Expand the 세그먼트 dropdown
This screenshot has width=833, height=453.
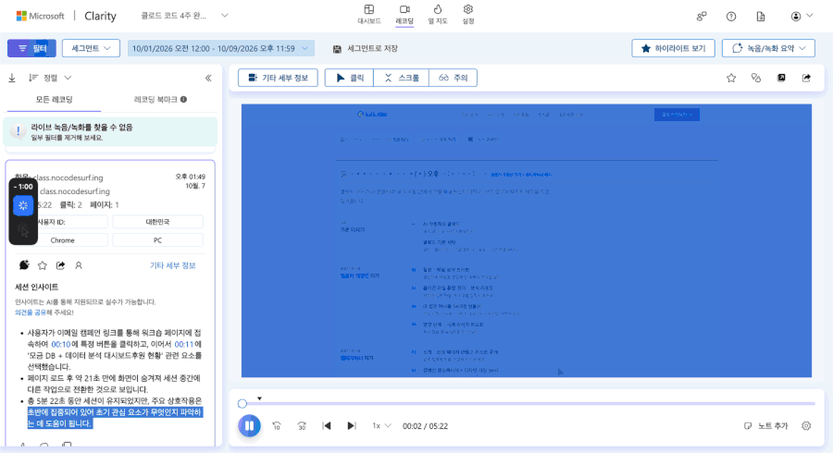coord(91,48)
